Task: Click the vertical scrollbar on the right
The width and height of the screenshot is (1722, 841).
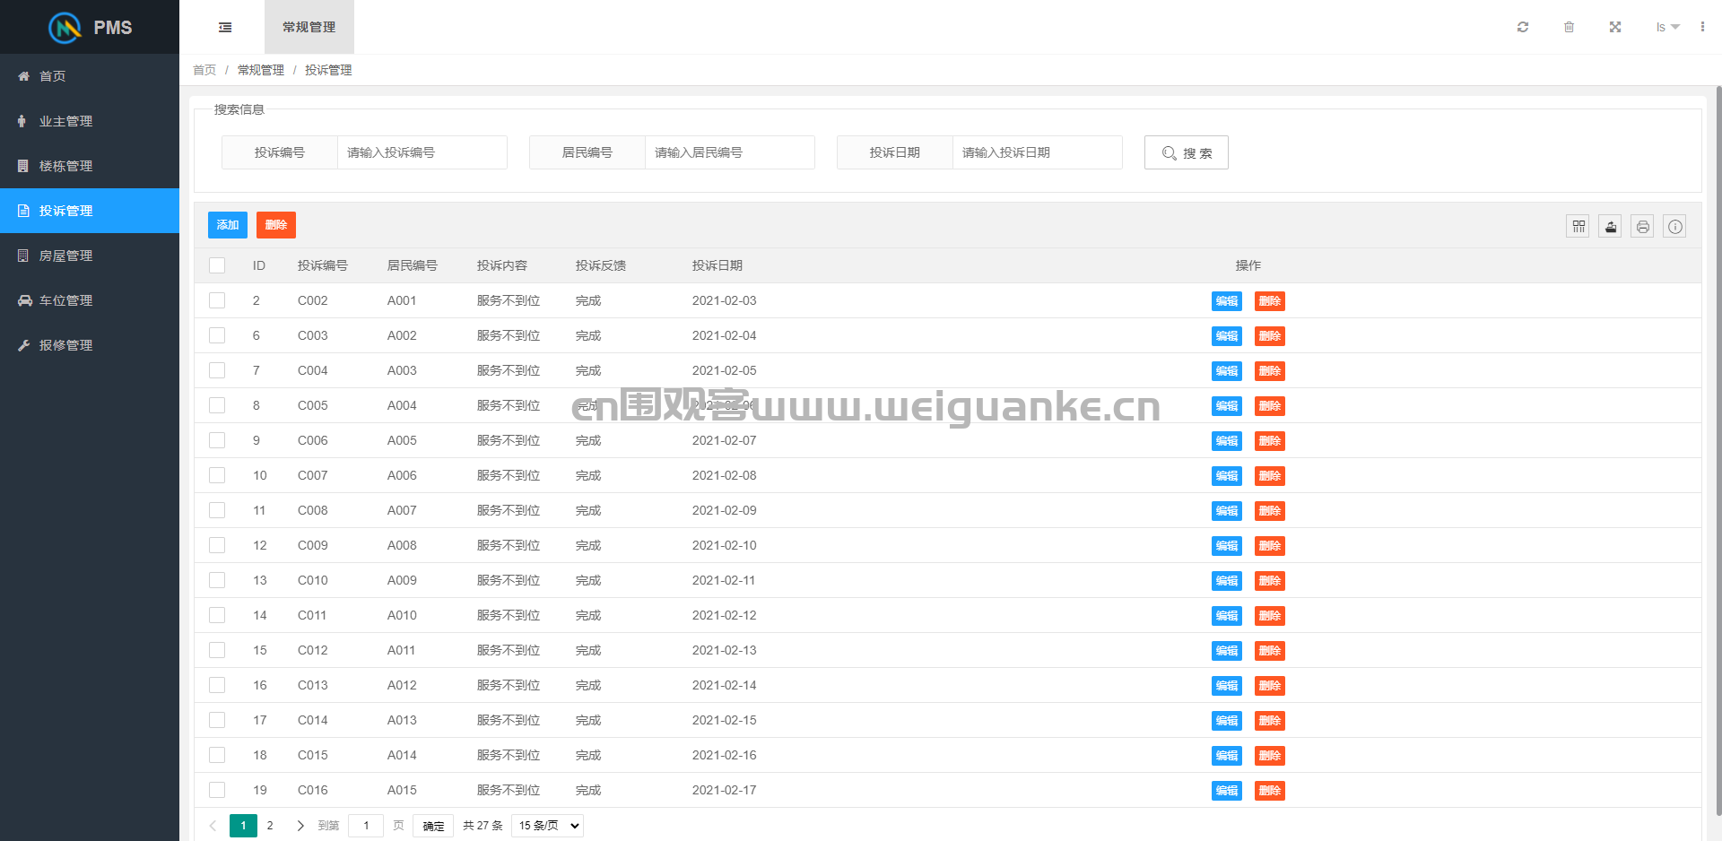Action: point(1718,448)
